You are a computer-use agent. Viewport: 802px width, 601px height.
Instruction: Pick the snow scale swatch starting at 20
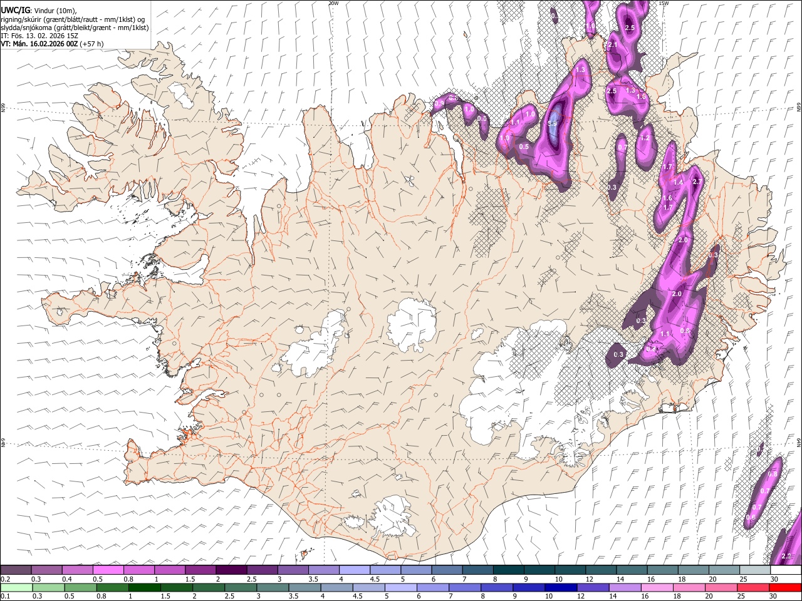pyautogui.click(x=725, y=570)
